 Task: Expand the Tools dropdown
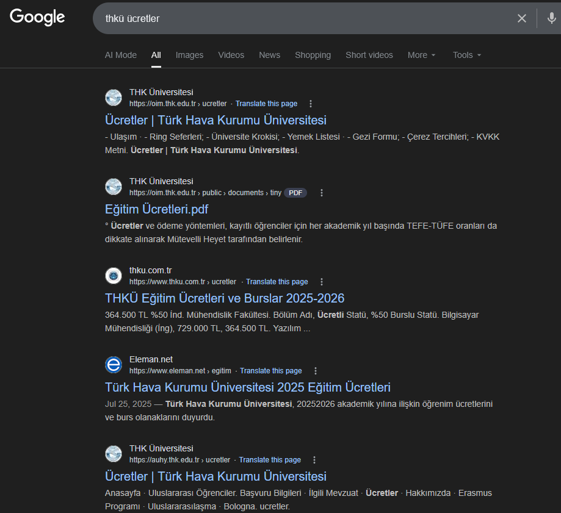(467, 55)
